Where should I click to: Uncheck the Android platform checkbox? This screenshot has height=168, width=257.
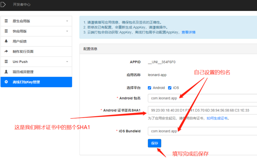(x=150, y=88)
